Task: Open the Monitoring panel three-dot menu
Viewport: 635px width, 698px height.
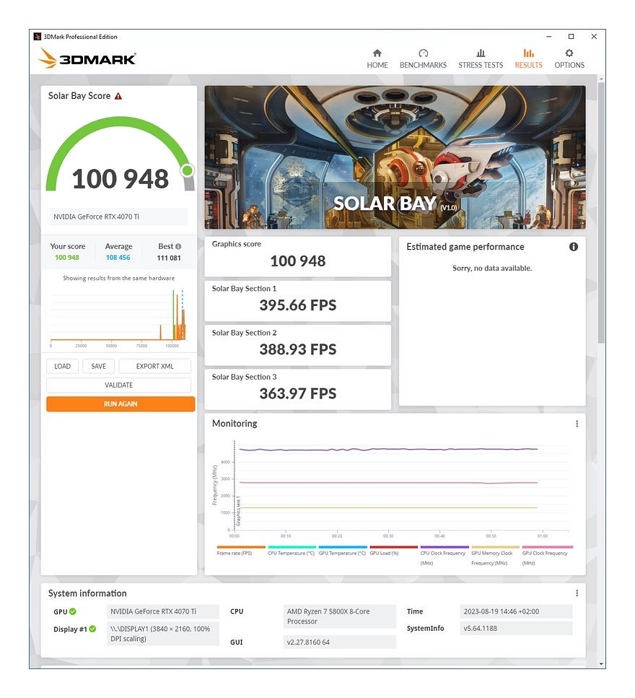Action: point(577,424)
